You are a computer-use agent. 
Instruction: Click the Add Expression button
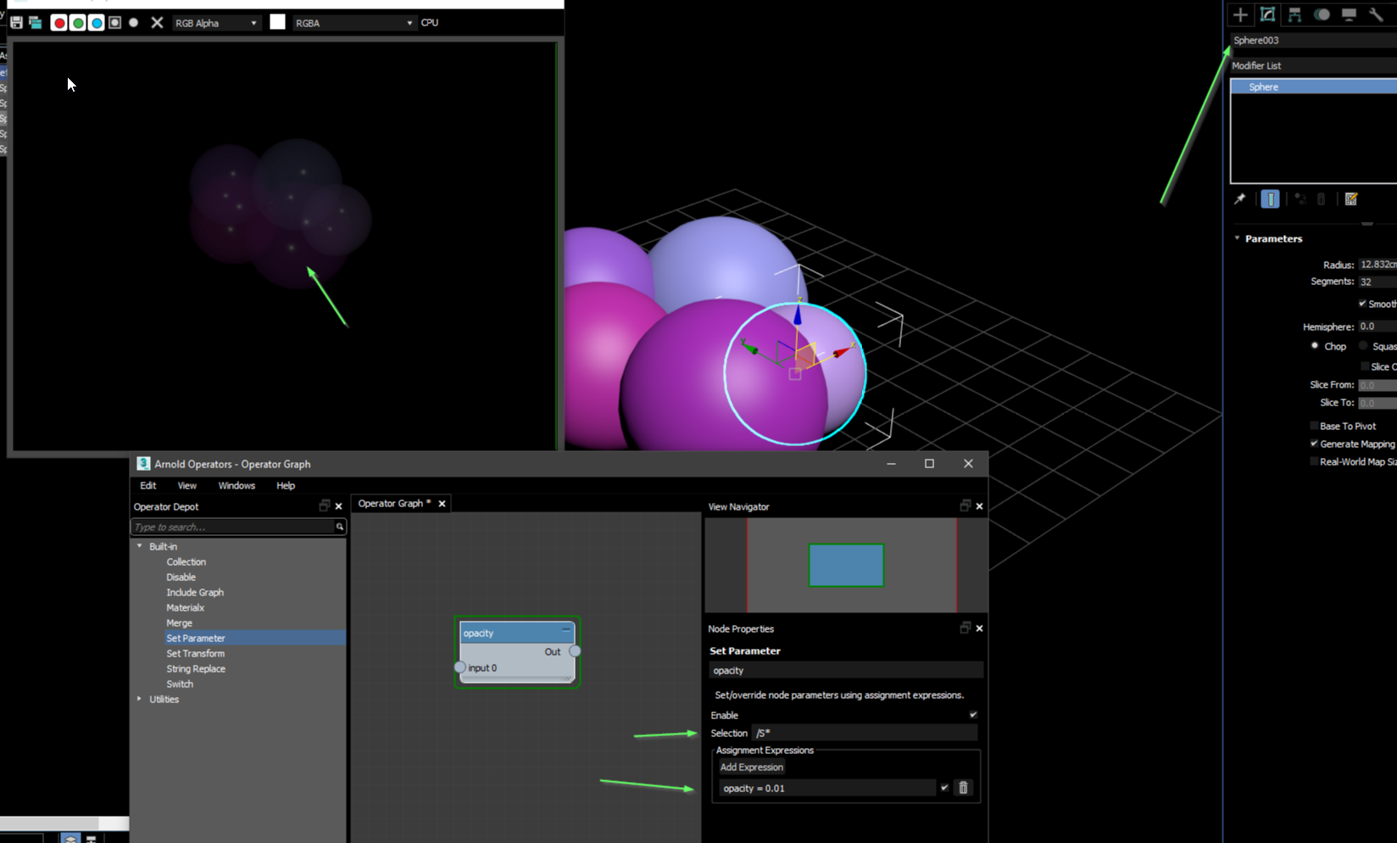(751, 767)
